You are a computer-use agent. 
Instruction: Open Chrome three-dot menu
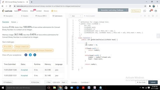coord(157,6)
